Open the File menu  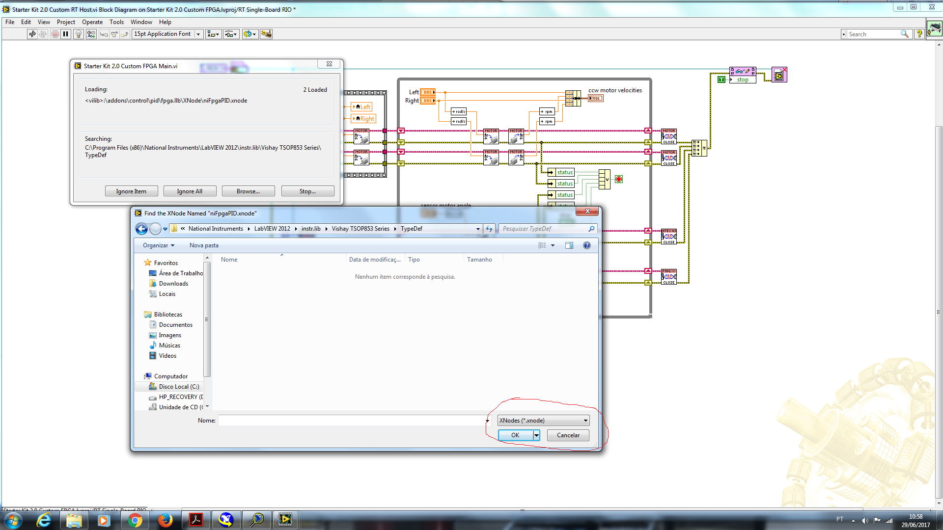10,22
